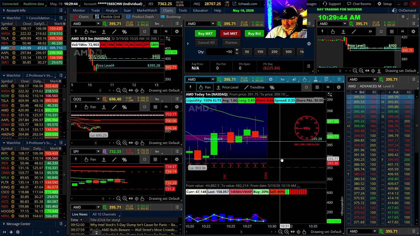Viewport: 420px width, 236px height.
Task: Open Patterns icon in AMD 1m chart header
Action: coord(326,79)
